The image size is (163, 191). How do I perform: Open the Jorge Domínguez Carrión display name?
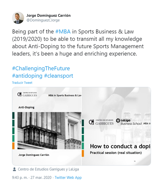[x=48, y=15]
